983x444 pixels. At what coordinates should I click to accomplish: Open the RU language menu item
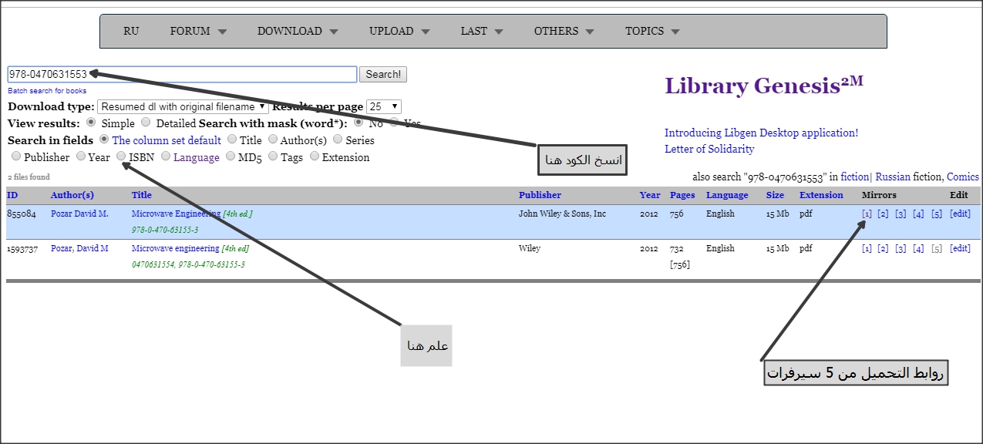pos(131,32)
